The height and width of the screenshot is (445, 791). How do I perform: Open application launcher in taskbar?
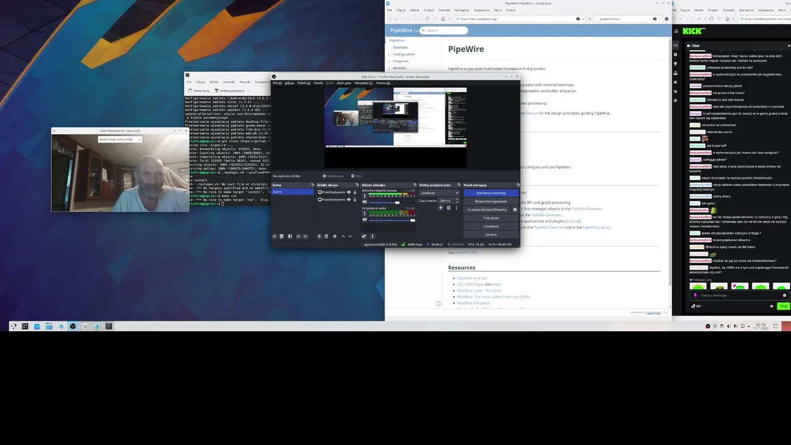coord(14,326)
